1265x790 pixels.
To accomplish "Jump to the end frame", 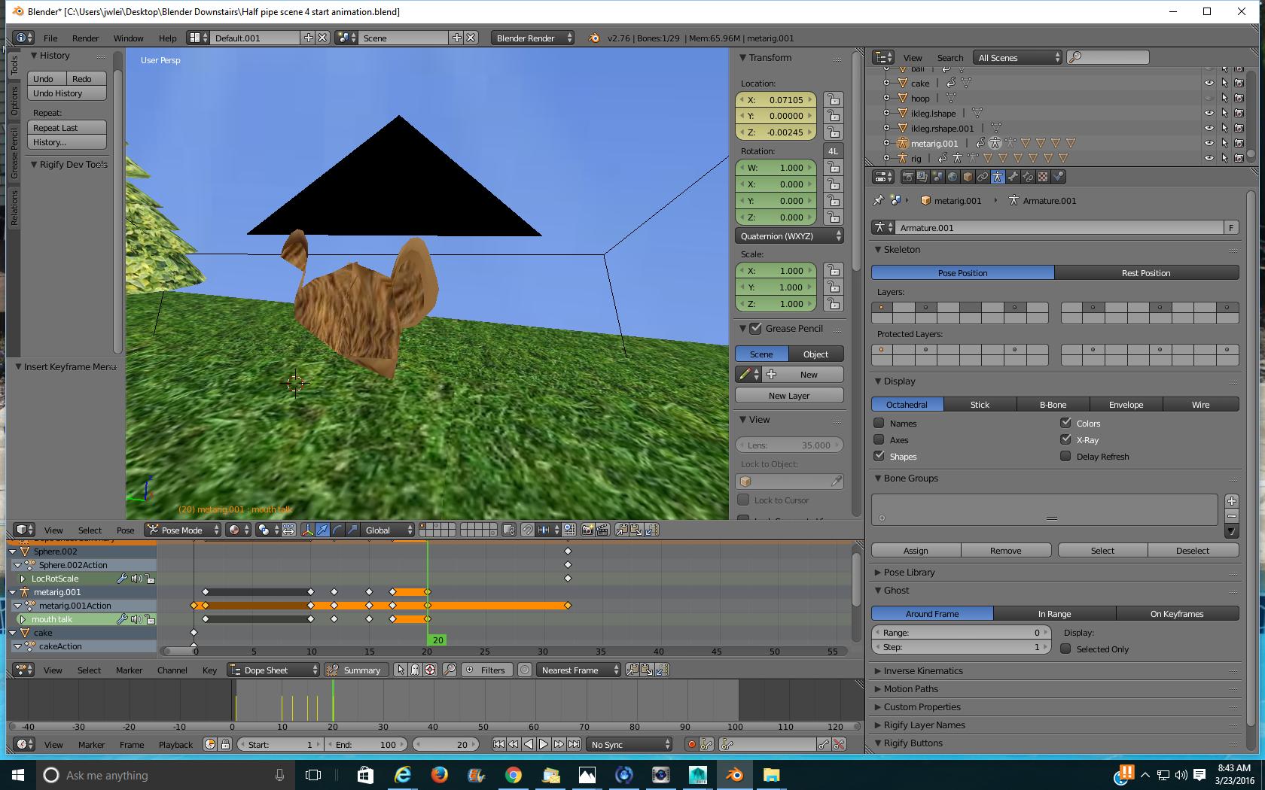I will pos(574,744).
